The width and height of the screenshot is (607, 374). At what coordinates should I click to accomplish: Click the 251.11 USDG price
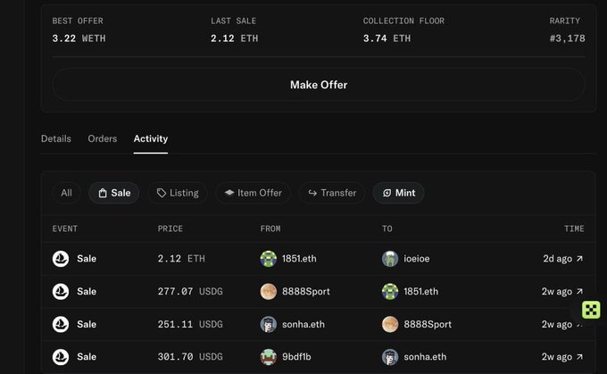[x=190, y=324]
